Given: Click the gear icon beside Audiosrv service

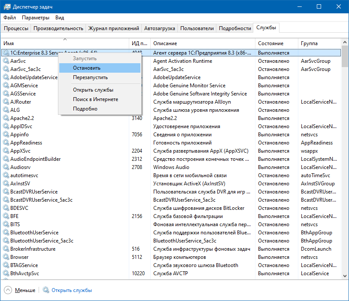Looking at the screenshot, I should click(6, 167).
